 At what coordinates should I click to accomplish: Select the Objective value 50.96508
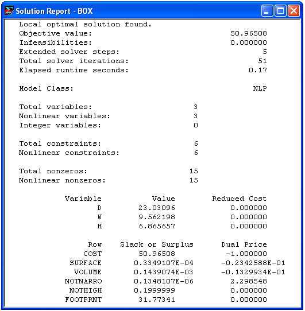tap(249, 33)
